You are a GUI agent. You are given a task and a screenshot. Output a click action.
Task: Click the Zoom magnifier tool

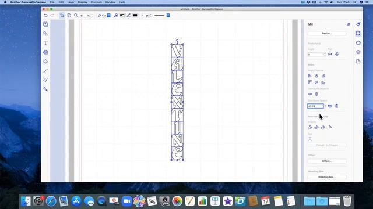point(76,16)
